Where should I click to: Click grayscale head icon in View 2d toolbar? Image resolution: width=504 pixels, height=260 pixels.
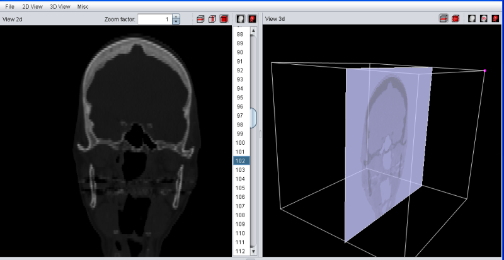click(241, 19)
